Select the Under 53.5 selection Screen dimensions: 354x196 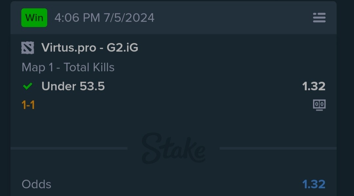pos(73,86)
